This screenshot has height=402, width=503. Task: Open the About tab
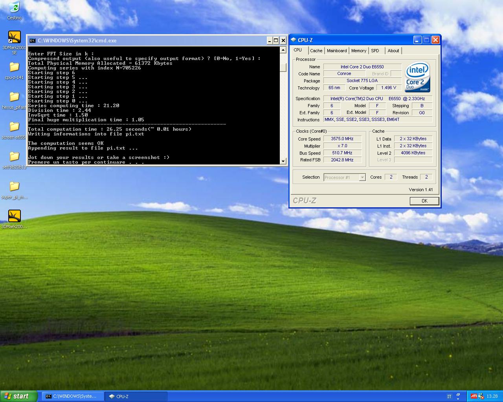click(x=393, y=51)
